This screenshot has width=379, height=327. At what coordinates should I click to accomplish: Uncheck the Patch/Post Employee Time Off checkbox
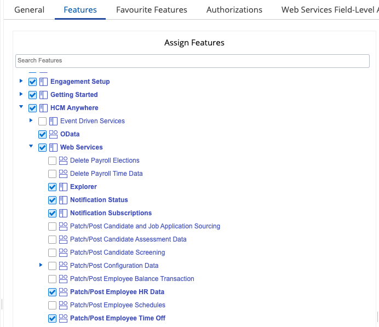coord(52,318)
